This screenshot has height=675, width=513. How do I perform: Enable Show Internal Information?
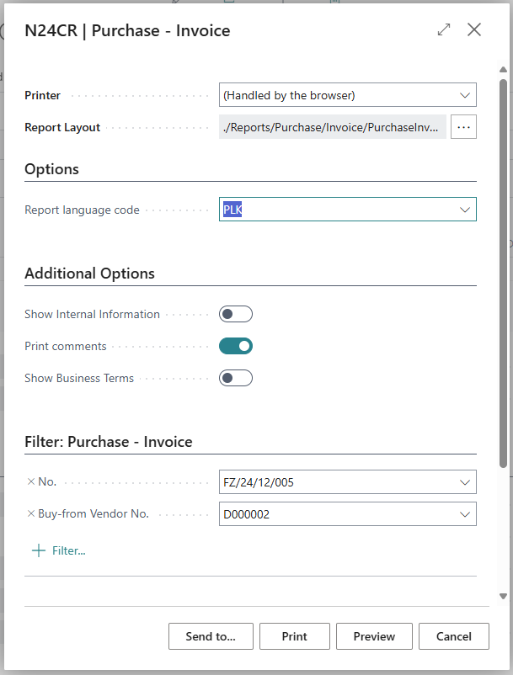point(235,313)
